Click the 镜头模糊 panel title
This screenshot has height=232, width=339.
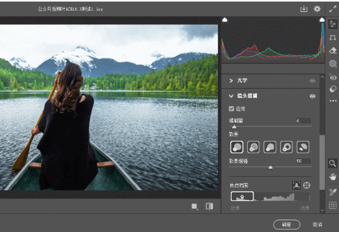(x=247, y=96)
